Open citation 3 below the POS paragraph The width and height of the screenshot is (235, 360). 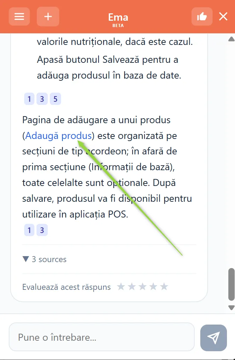click(x=42, y=230)
